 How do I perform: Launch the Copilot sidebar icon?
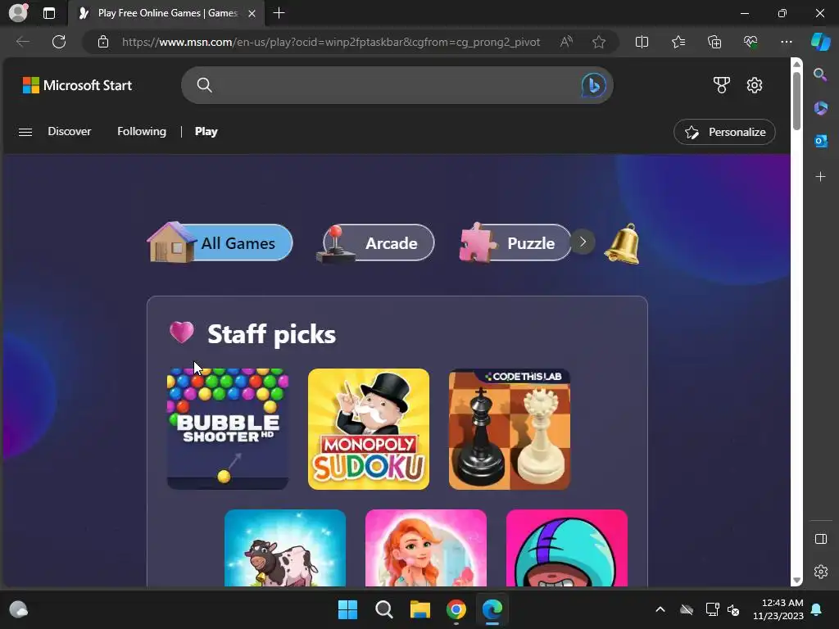[x=820, y=42]
